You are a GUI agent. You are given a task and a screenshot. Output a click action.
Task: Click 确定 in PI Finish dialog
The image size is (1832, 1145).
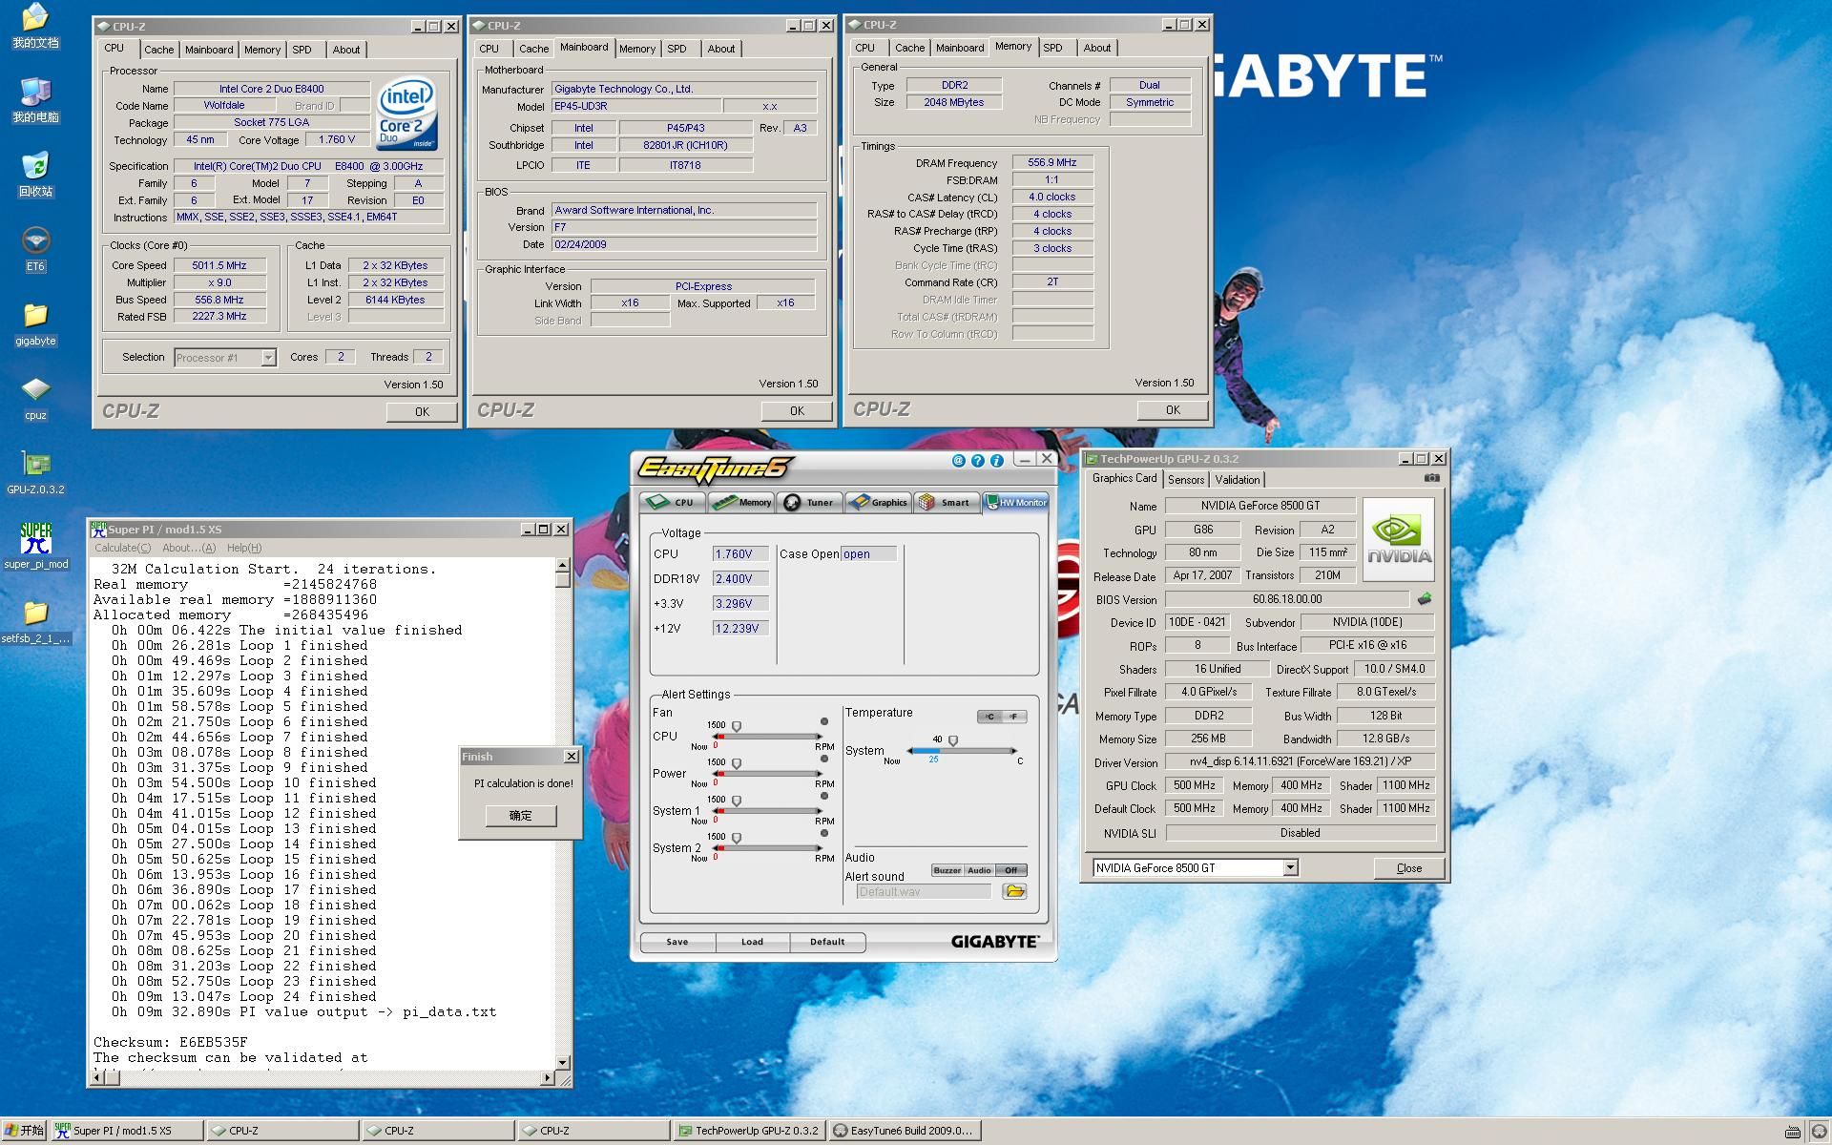(520, 816)
